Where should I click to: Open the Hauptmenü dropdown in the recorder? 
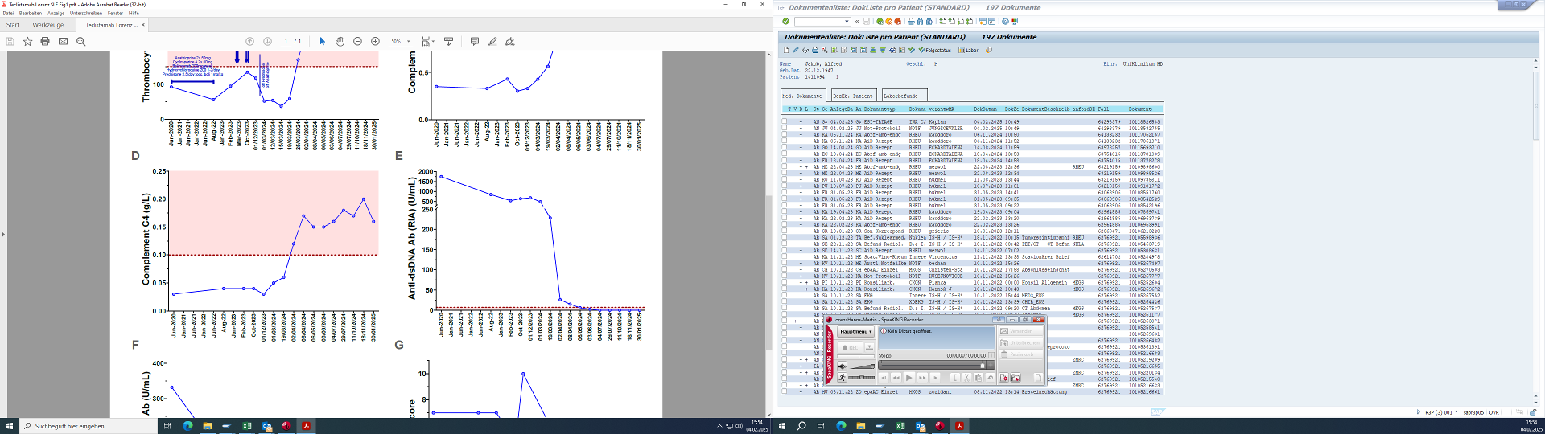856,331
